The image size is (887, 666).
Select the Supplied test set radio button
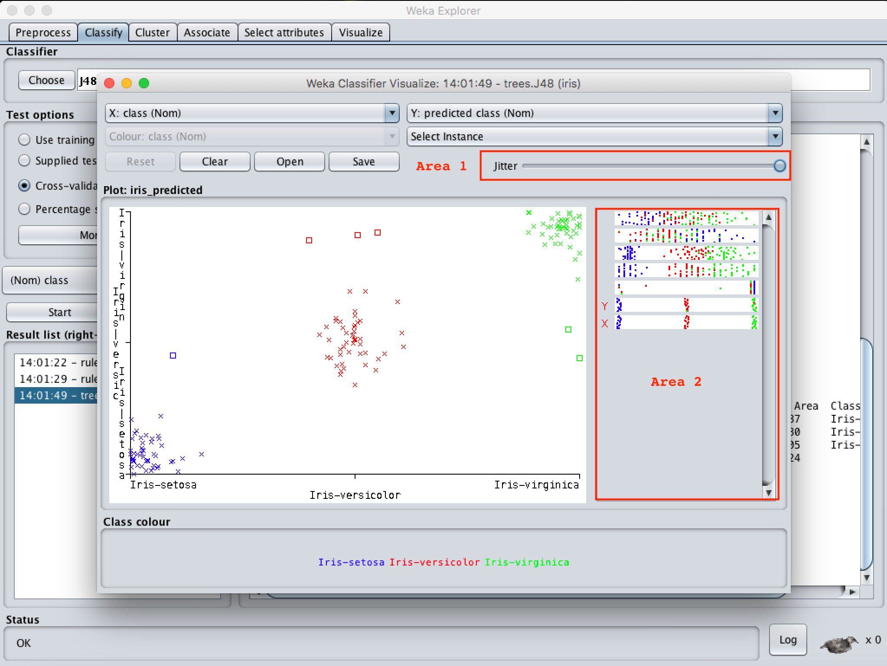point(24,161)
